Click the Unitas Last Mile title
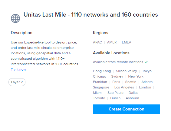 (90, 14)
